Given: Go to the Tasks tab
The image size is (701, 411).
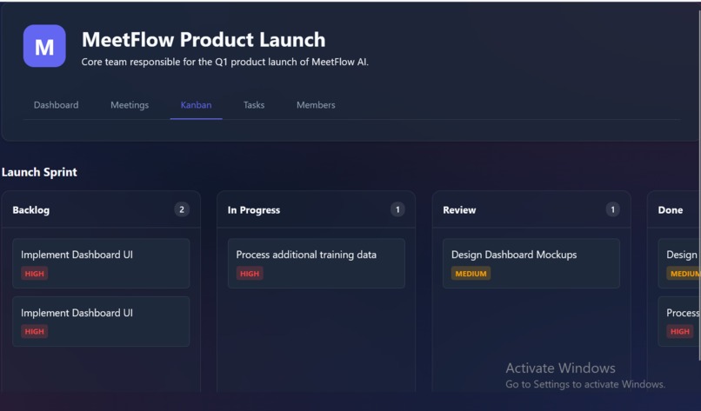Looking at the screenshot, I should click(x=254, y=105).
